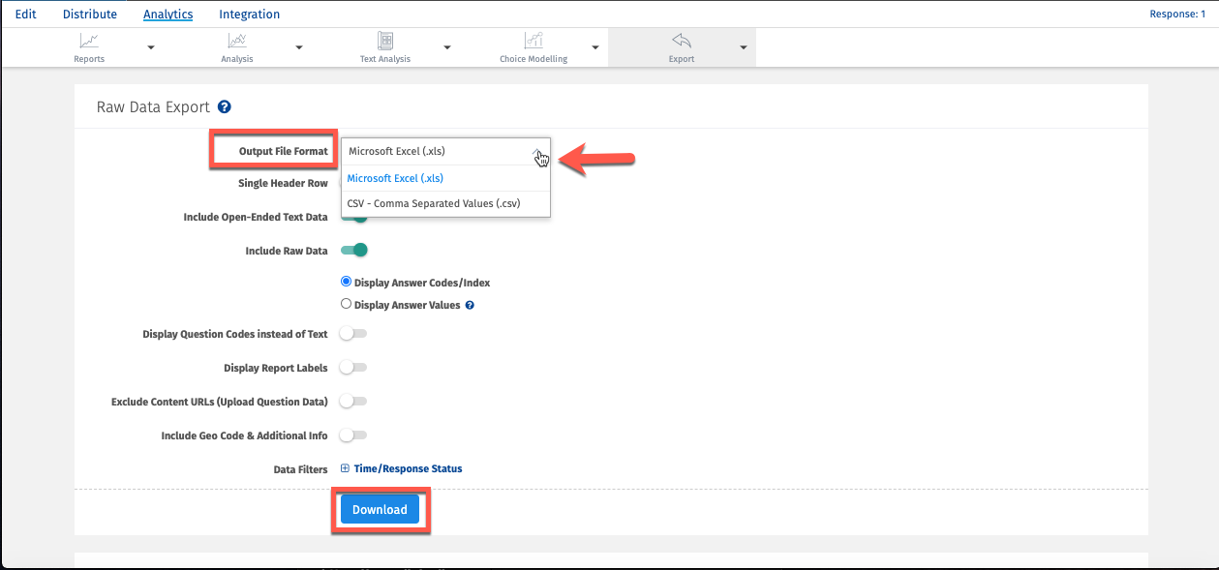Viewport: 1219px width, 570px height.
Task: Select Display Answer Values radio button
Action: (x=346, y=304)
